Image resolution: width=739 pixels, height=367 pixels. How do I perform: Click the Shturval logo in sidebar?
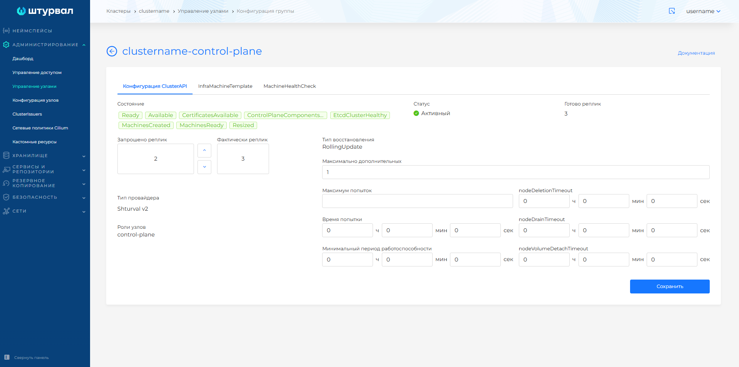[x=45, y=11]
